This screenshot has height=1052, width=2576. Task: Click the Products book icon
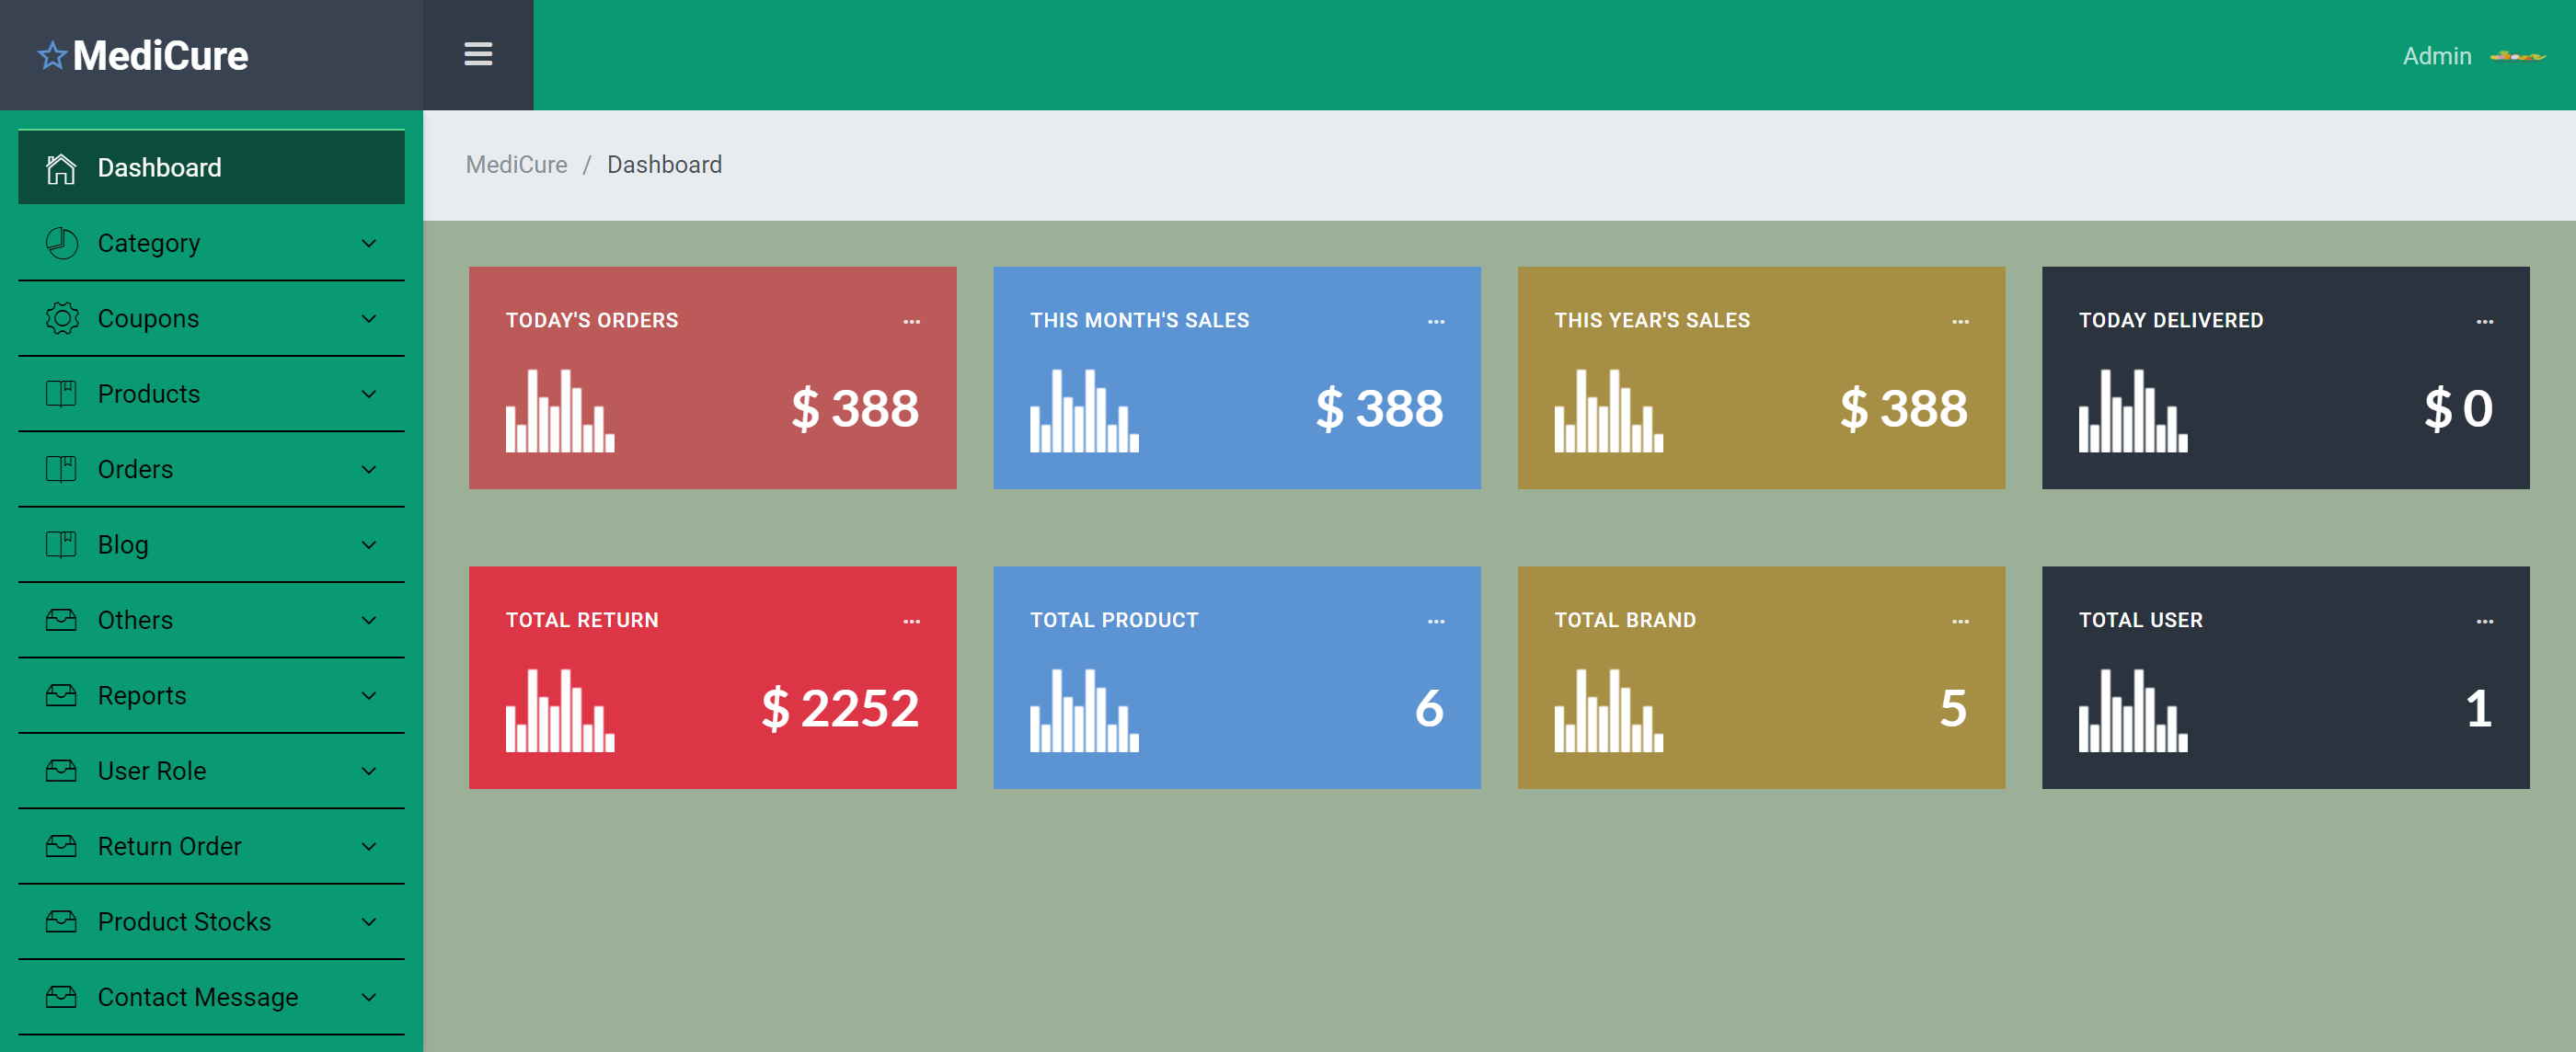pos(61,394)
